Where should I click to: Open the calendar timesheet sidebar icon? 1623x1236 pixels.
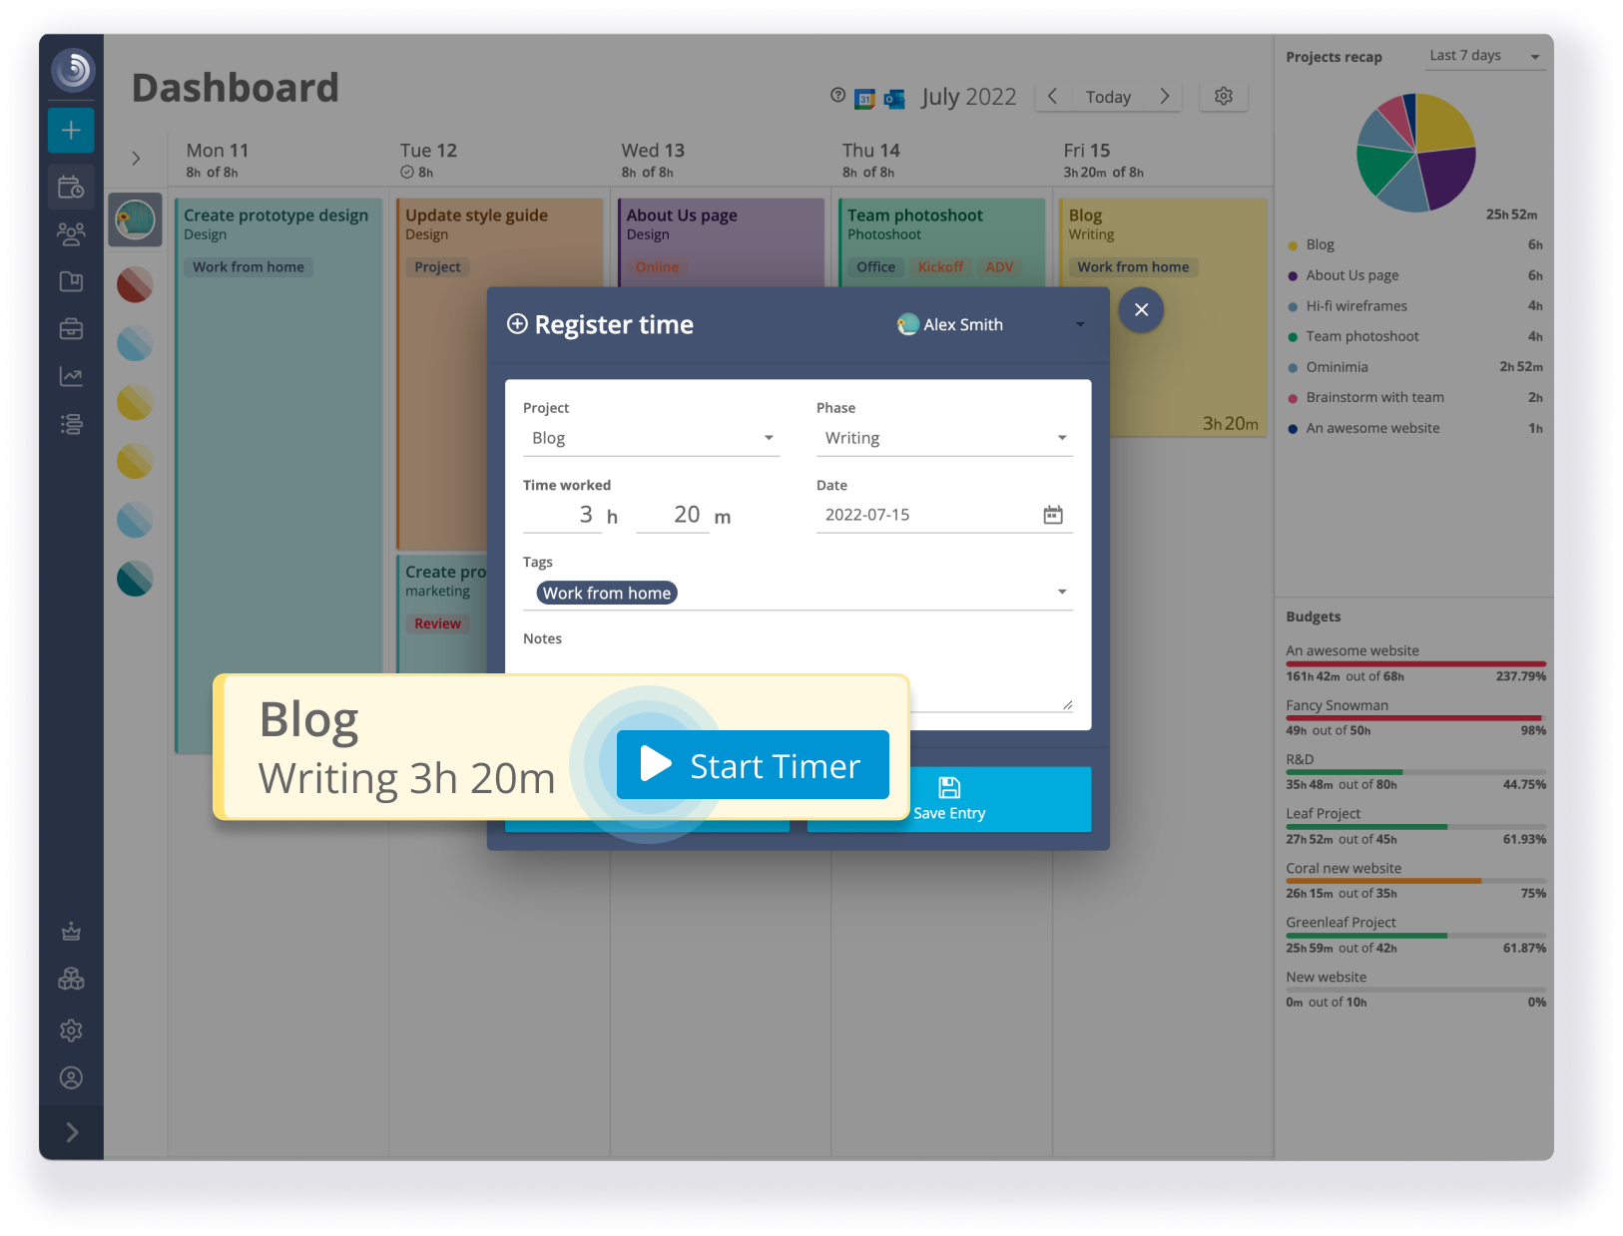71,187
